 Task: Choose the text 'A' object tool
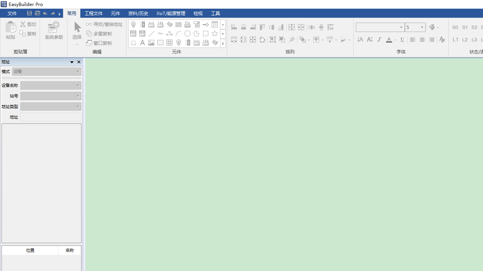142,43
